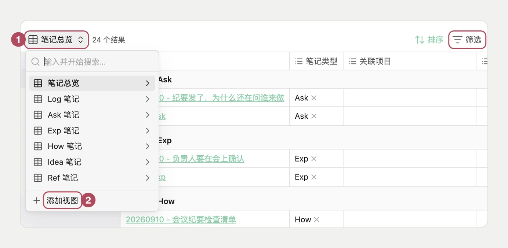Expand the chevron for Idea 笔记 row

(148, 162)
